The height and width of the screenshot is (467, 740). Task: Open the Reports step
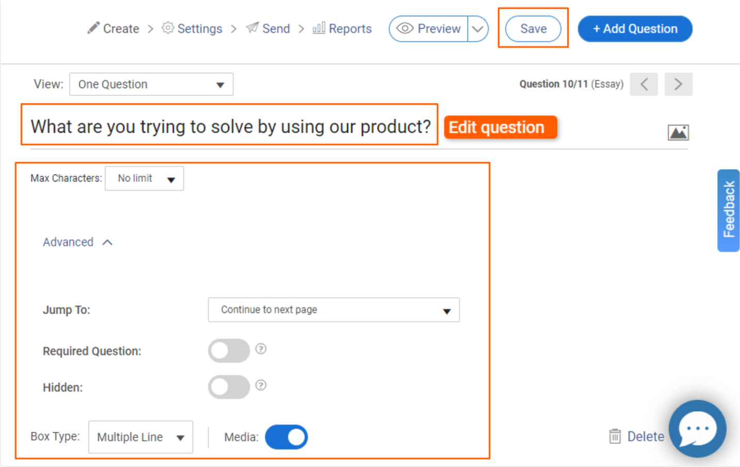point(342,28)
